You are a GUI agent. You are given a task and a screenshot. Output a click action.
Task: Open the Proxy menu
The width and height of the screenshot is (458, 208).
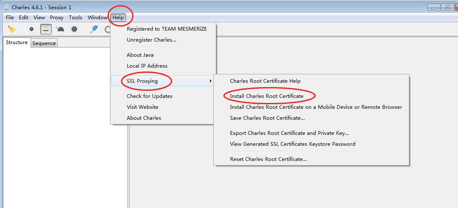pyautogui.click(x=57, y=18)
